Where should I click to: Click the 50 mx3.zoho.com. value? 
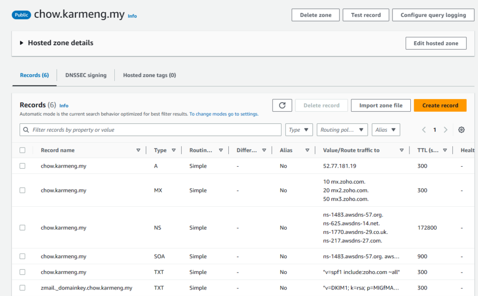(x=346, y=199)
